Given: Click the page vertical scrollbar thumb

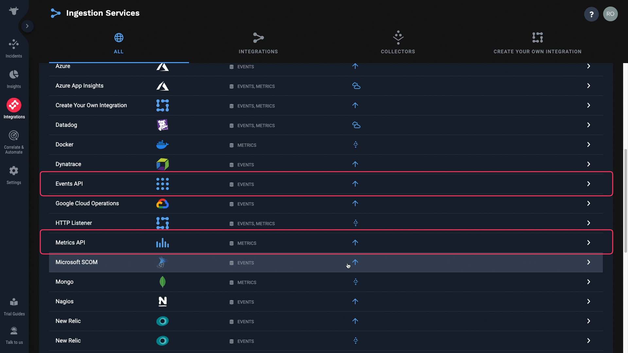Looking at the screenshot, I should (625, 201).
